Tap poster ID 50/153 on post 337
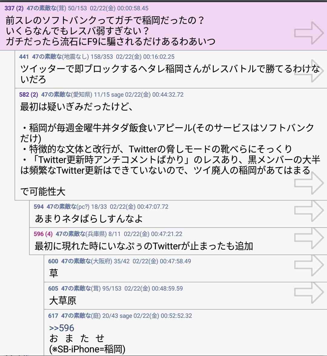The width and height of the screenshot is (327, 356). coord(78,8)
